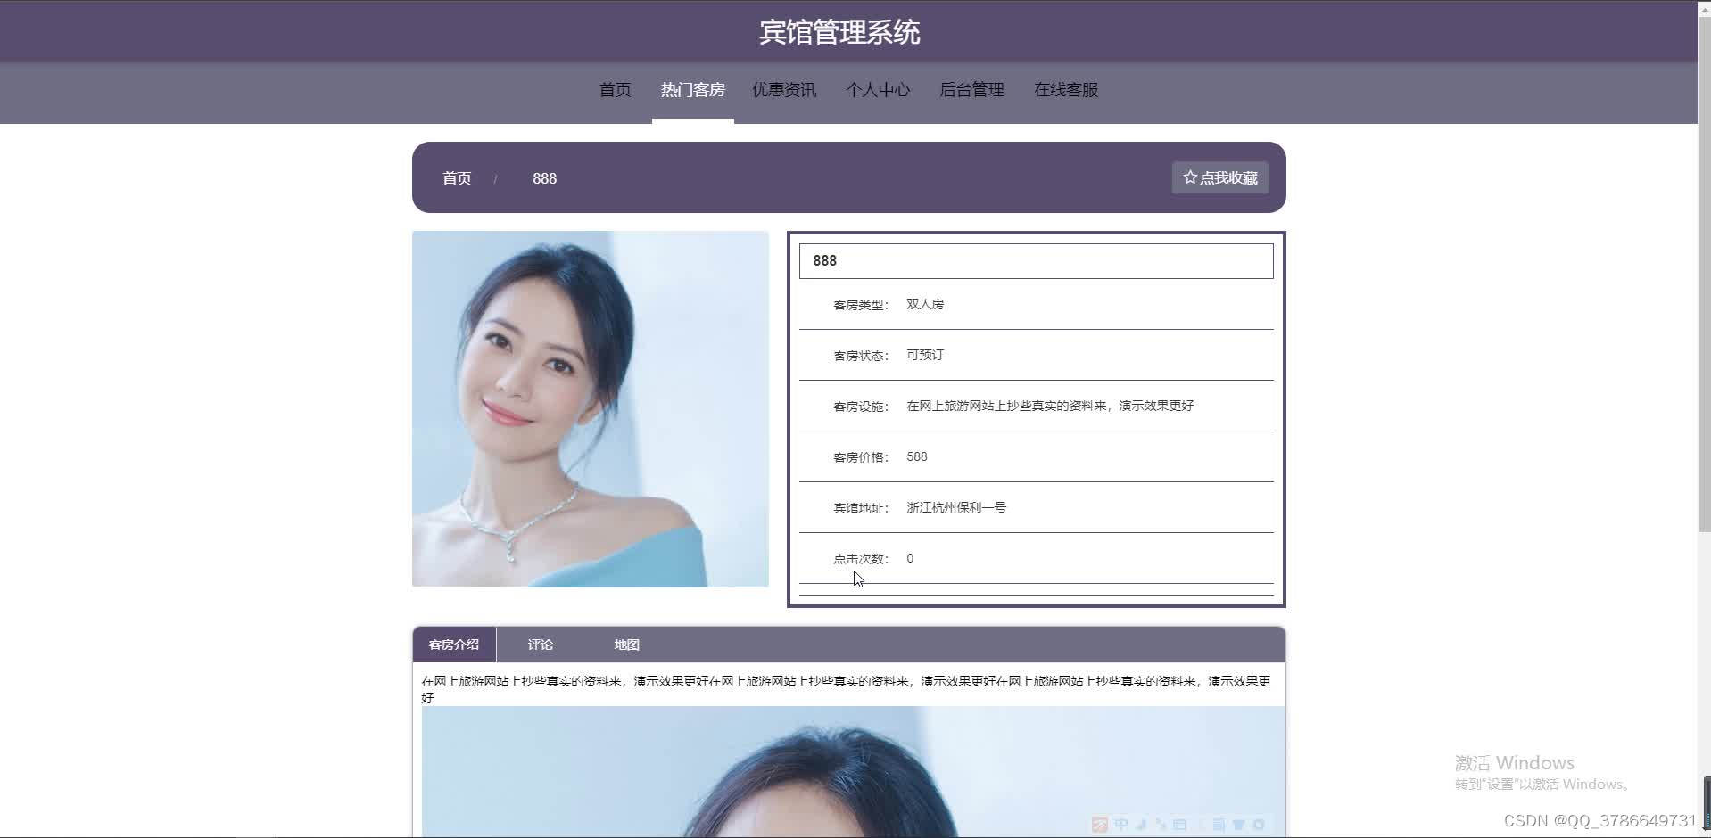Click the introduction paragraph text
The image size is (1711, 838).
tap(846, 689)
